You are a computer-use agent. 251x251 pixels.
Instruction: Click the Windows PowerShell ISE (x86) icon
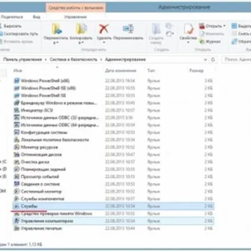pos(17,88)
